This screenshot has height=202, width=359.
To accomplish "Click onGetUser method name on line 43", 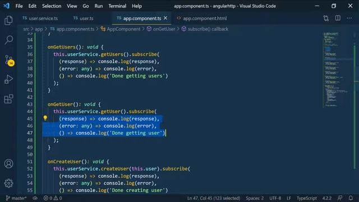I will pos(60,104).
